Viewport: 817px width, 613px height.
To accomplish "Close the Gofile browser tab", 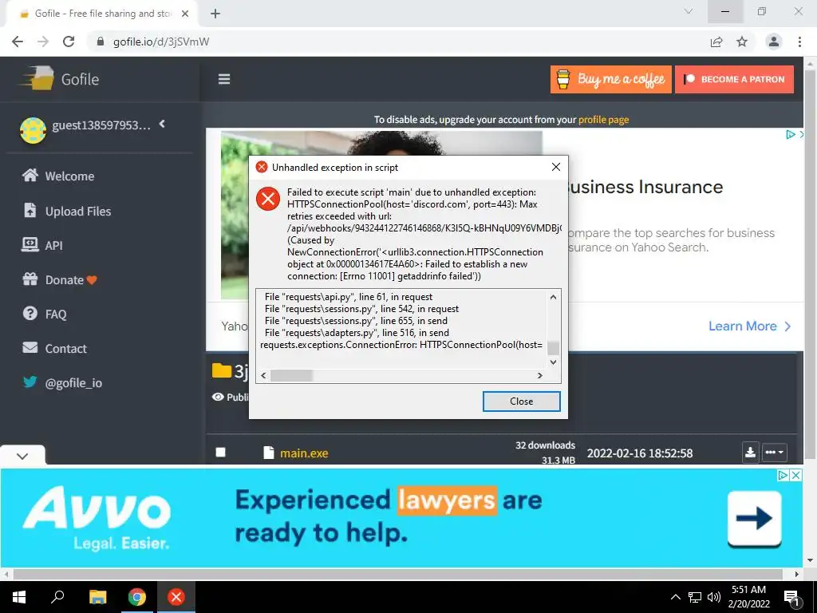I will pyautogui.click(x=185, y=14).
